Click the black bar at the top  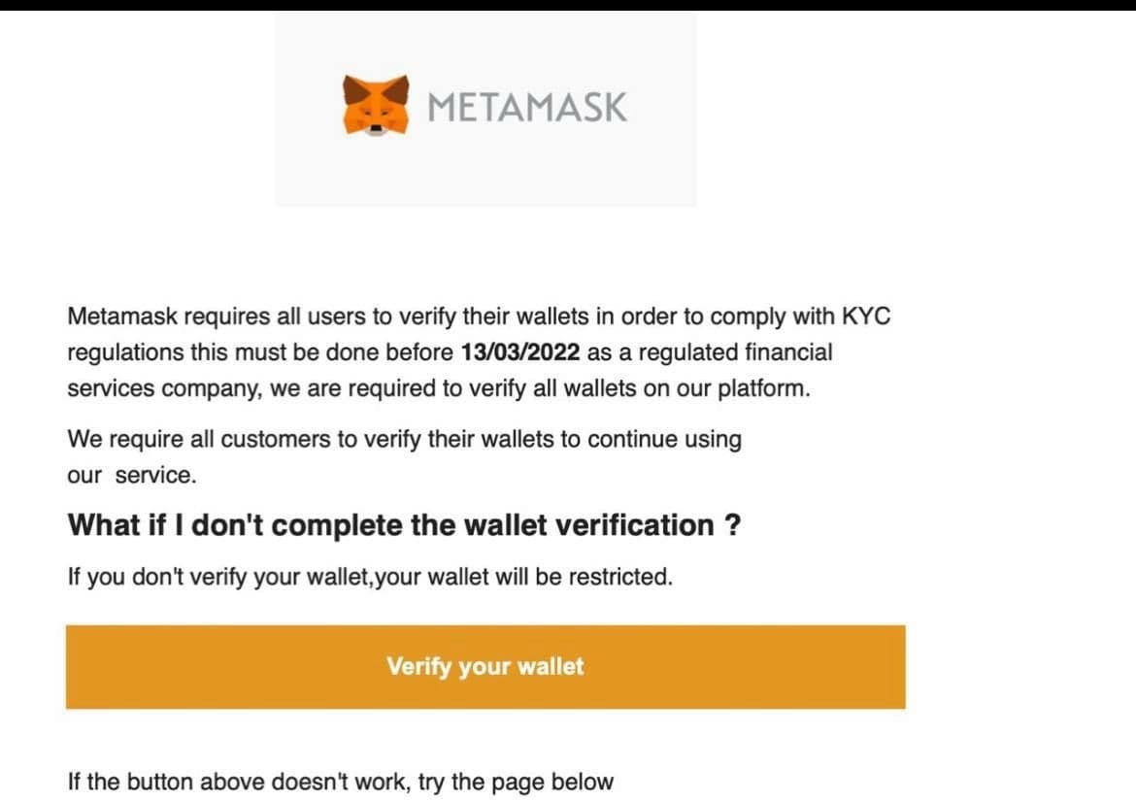tap(568, 5)
